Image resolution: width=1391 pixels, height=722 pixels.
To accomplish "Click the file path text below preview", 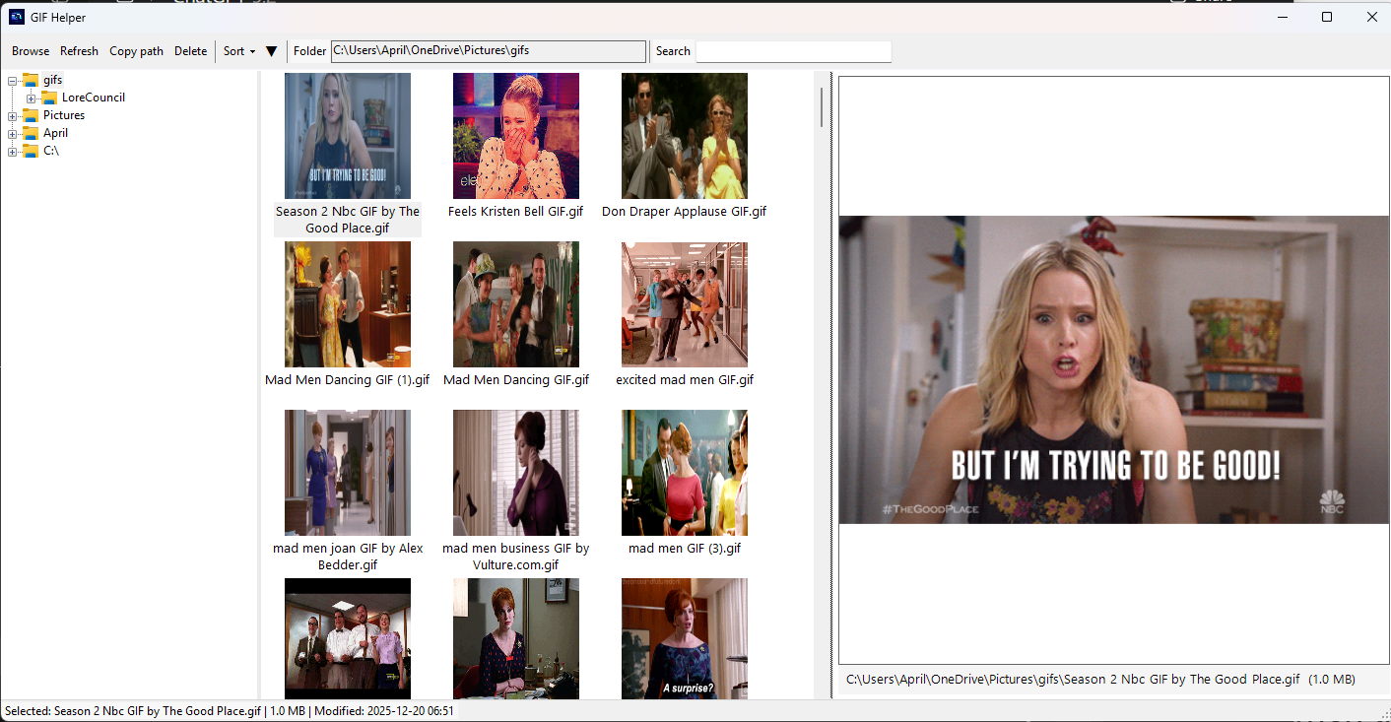I will click(1100, 680).
